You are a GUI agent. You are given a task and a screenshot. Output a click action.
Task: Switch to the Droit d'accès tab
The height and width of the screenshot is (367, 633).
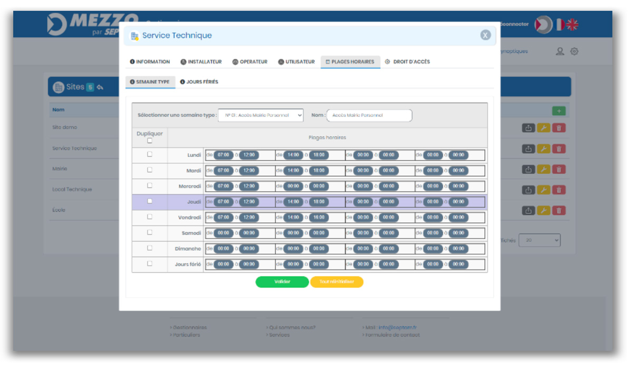[x=407, y=62]
